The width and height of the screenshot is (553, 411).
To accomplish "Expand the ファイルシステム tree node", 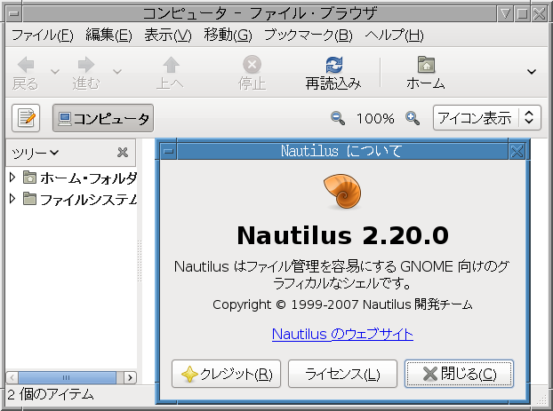I will (x=12, y=199).
